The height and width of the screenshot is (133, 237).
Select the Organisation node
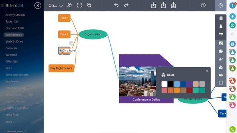pos(93,34)
